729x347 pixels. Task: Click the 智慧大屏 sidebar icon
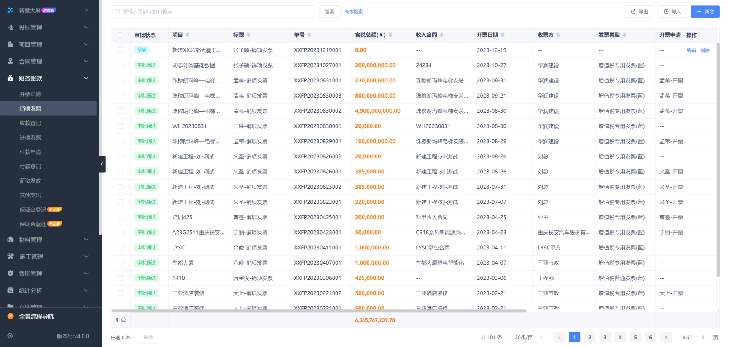click(10, 10)
